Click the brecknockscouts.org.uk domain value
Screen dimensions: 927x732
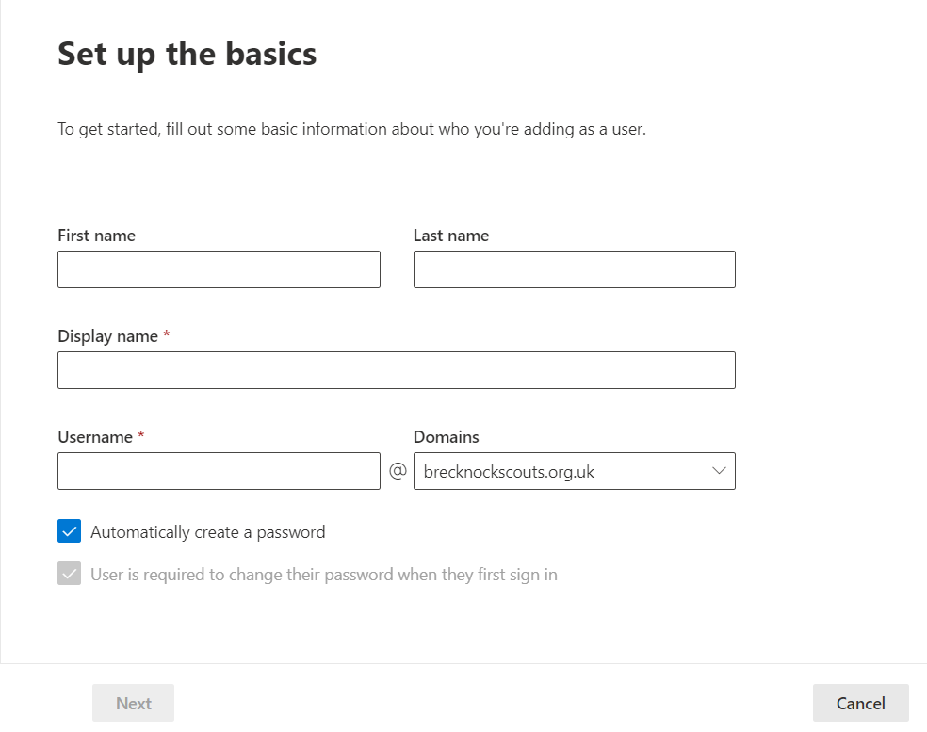point(509,472)
